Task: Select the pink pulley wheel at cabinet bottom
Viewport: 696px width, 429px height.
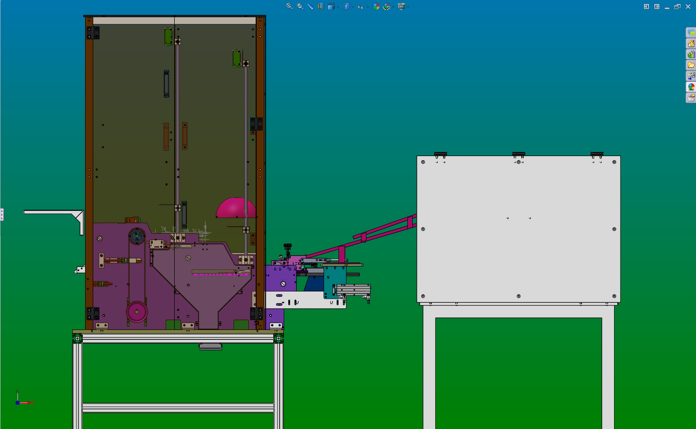Action: [137, 312]
